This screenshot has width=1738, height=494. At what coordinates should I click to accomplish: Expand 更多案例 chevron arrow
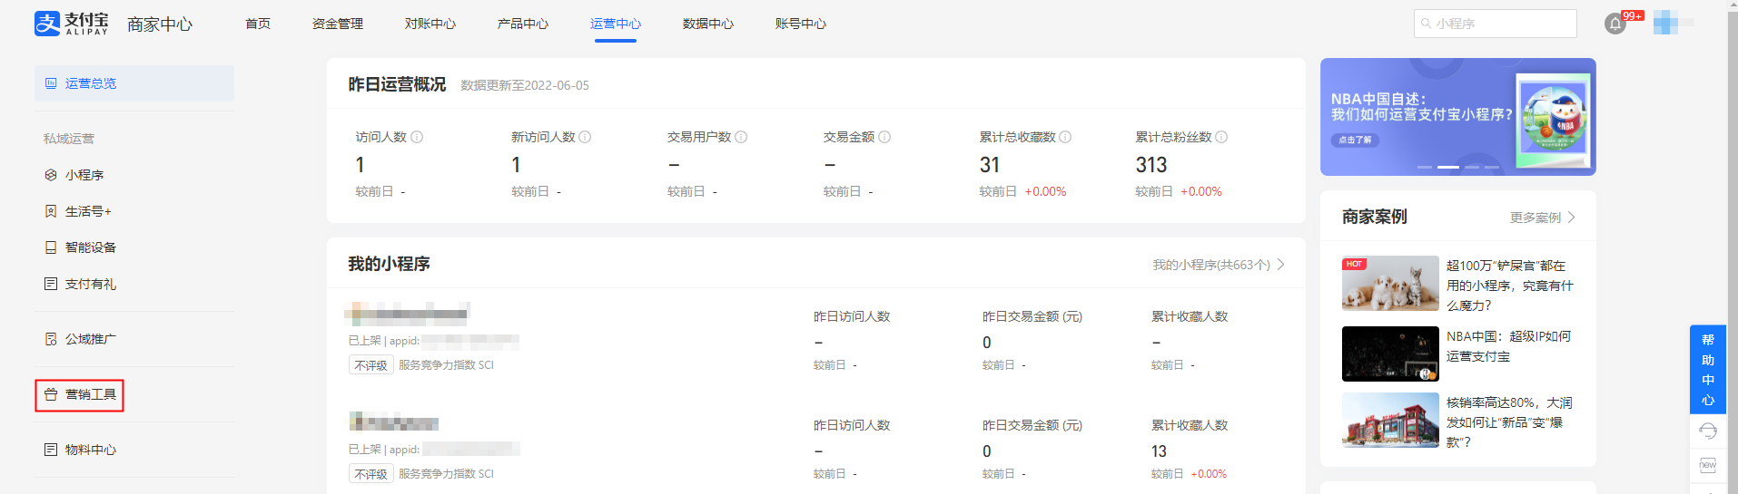1572,218
